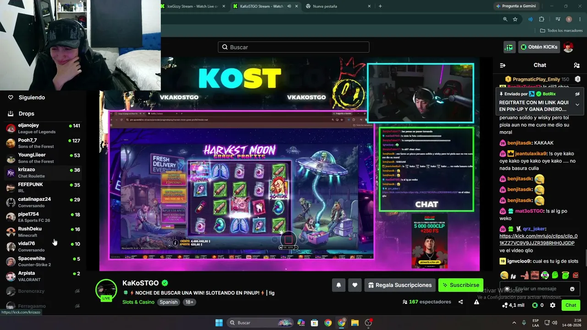Close the Nueva pestaña tab
Image resolution: width=587 pixels, height=330 pixels.
pos(369,6)
